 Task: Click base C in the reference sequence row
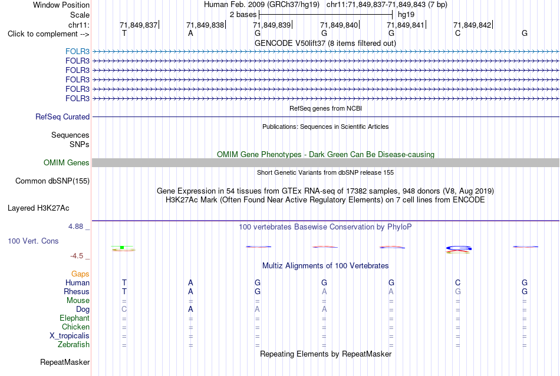coord(458,33)
